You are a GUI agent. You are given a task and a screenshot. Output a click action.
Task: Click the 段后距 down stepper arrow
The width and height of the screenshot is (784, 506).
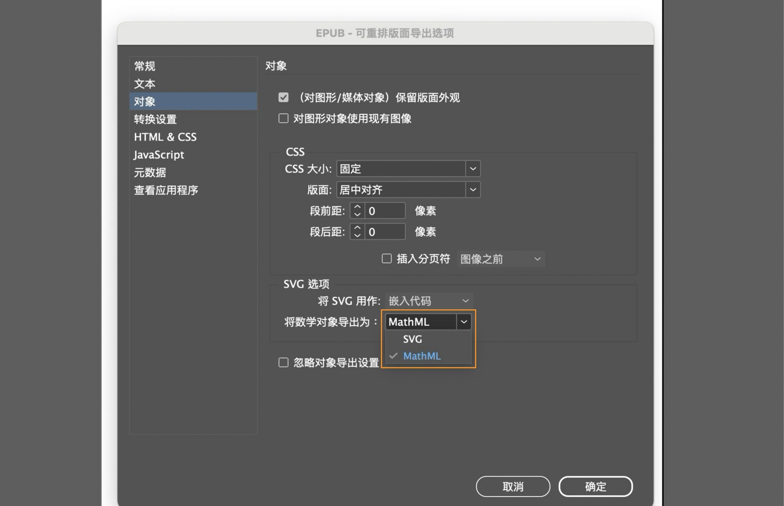tap(357, 235)
